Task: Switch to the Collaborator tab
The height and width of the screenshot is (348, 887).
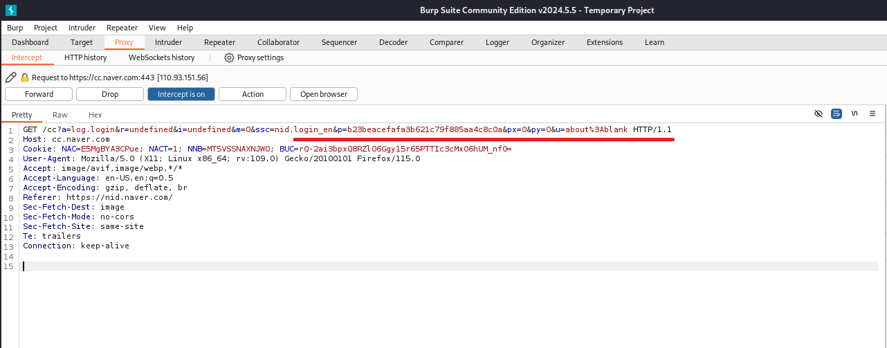Action: pos(278,42)
